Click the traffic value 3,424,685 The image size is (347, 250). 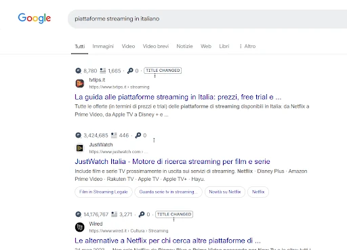point(96,136)
